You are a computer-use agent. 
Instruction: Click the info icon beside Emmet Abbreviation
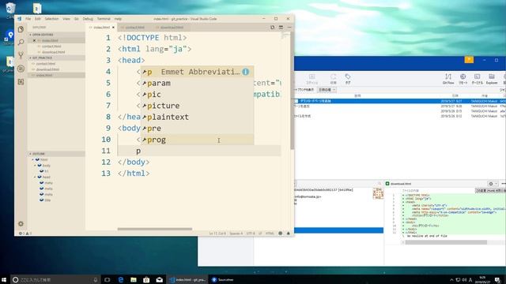pos(246,72)
